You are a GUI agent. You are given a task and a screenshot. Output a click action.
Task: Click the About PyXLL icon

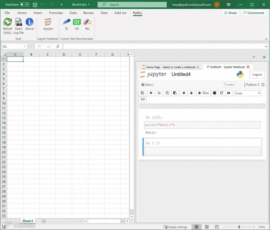pos(30,24)
